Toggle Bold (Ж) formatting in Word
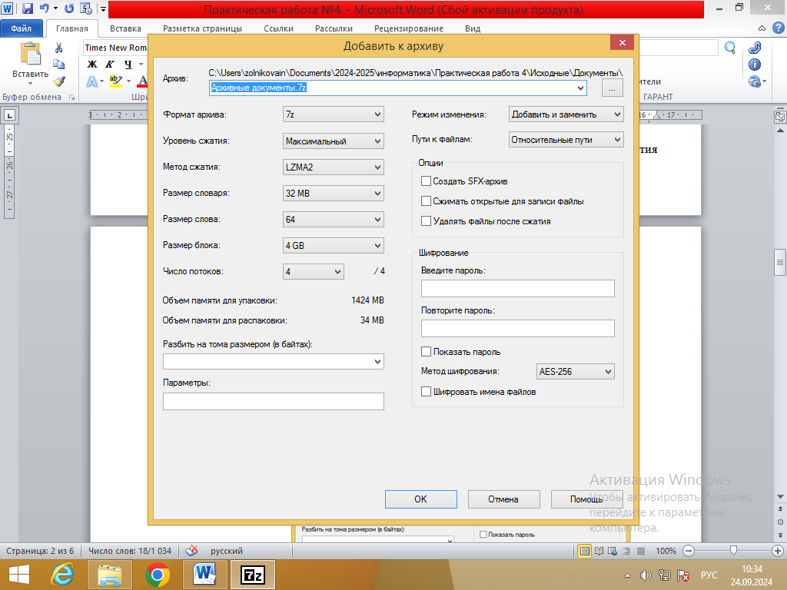The width and height of the screenshot is (787, 590). coord(92,65)
